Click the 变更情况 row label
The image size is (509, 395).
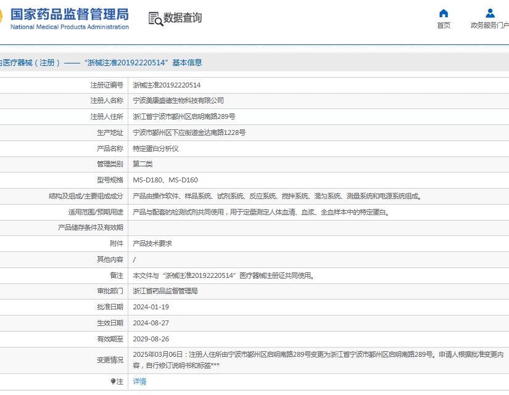point(110,360)
